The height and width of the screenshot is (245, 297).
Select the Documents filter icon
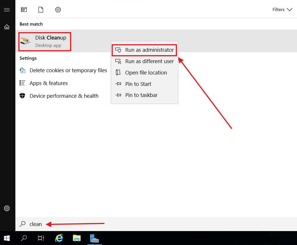(x=41, y=10)
